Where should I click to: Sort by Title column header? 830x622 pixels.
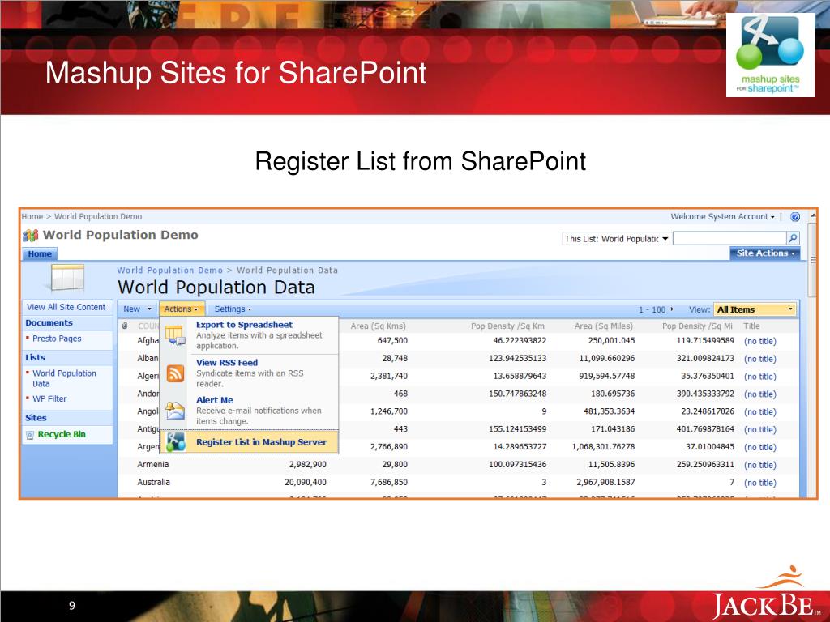coord(751,326)
